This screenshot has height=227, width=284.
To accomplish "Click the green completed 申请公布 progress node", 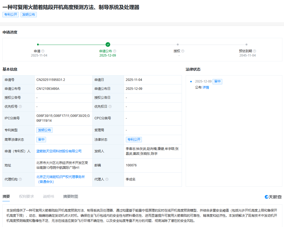I will tap(108, 44).
